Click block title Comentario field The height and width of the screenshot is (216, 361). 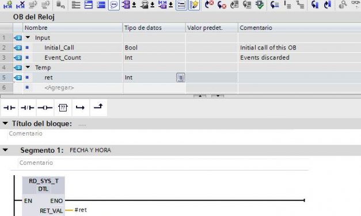pos(25,133)
